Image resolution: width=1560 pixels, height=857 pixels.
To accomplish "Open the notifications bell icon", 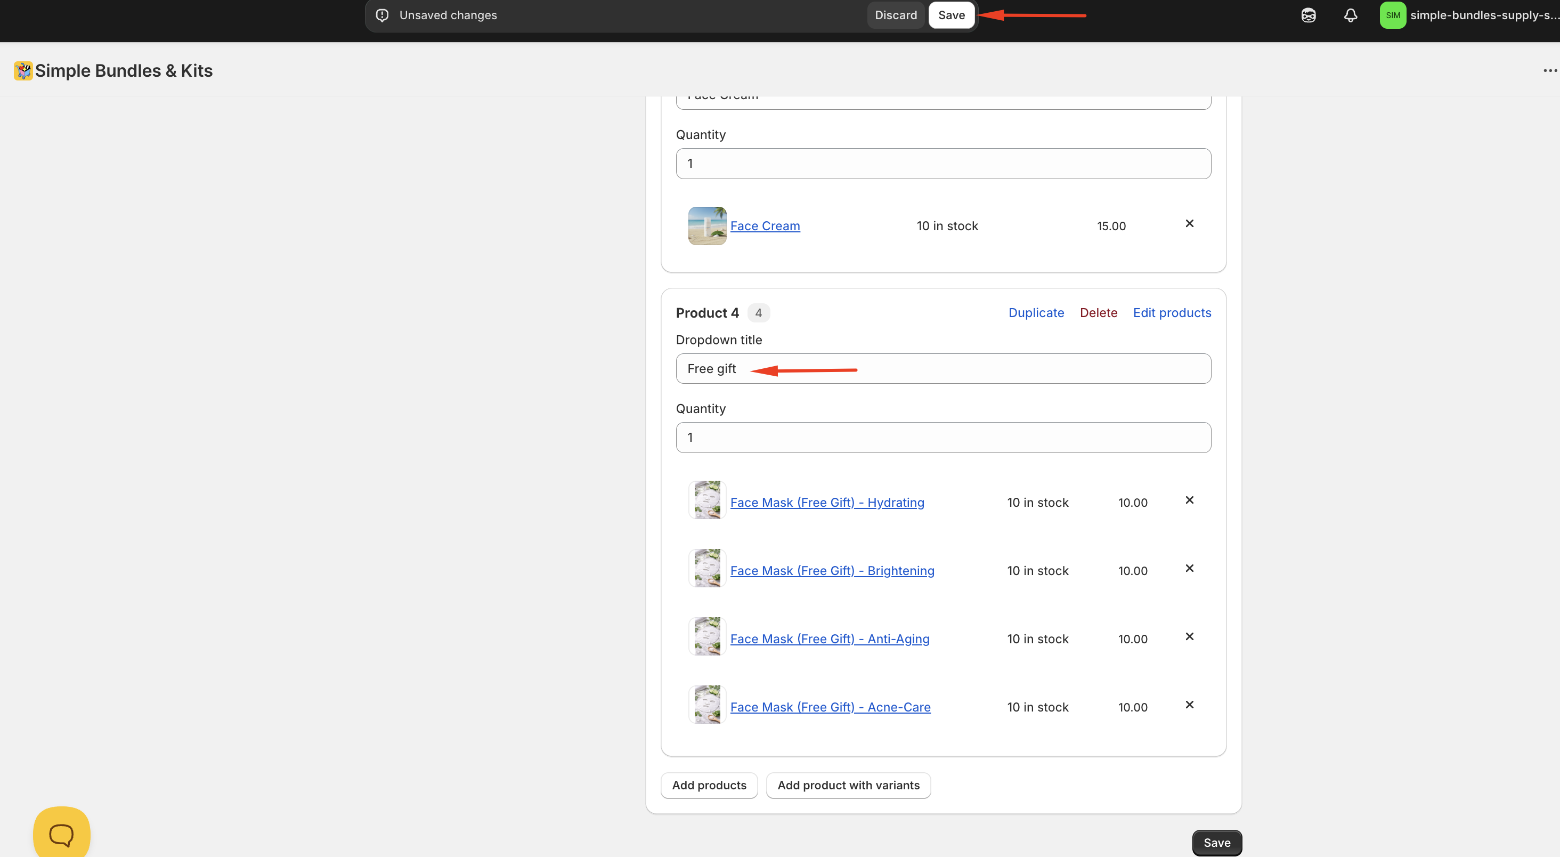I will coord(1350,15).
